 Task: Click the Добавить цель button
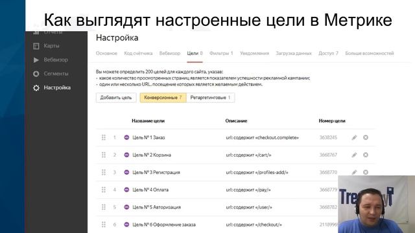(116, 98)
